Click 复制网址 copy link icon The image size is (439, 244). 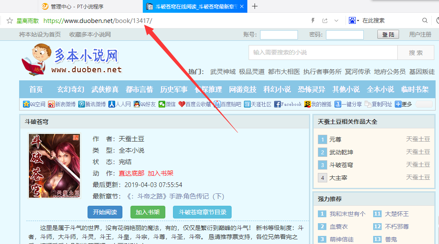click(x=378, y=104)
